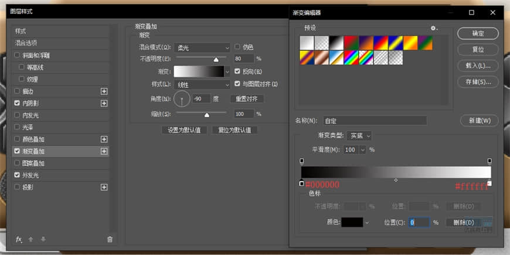
Task: Open the 混合模式 dropdown showing 柔光
Action: (x=202, y=48)
